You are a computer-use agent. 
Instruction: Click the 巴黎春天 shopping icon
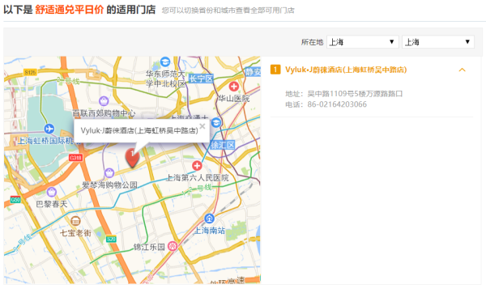pyautogui.click(x=52, y=192)
